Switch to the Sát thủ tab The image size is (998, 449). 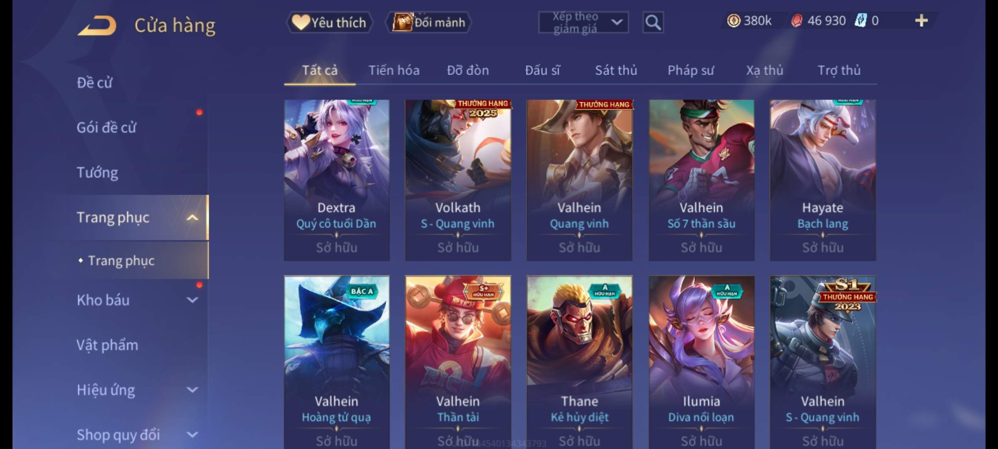coord(616,70)
